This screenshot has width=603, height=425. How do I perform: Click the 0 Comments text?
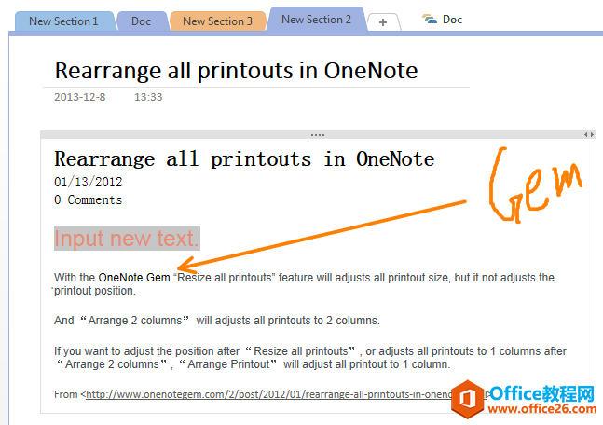(88, 200)
